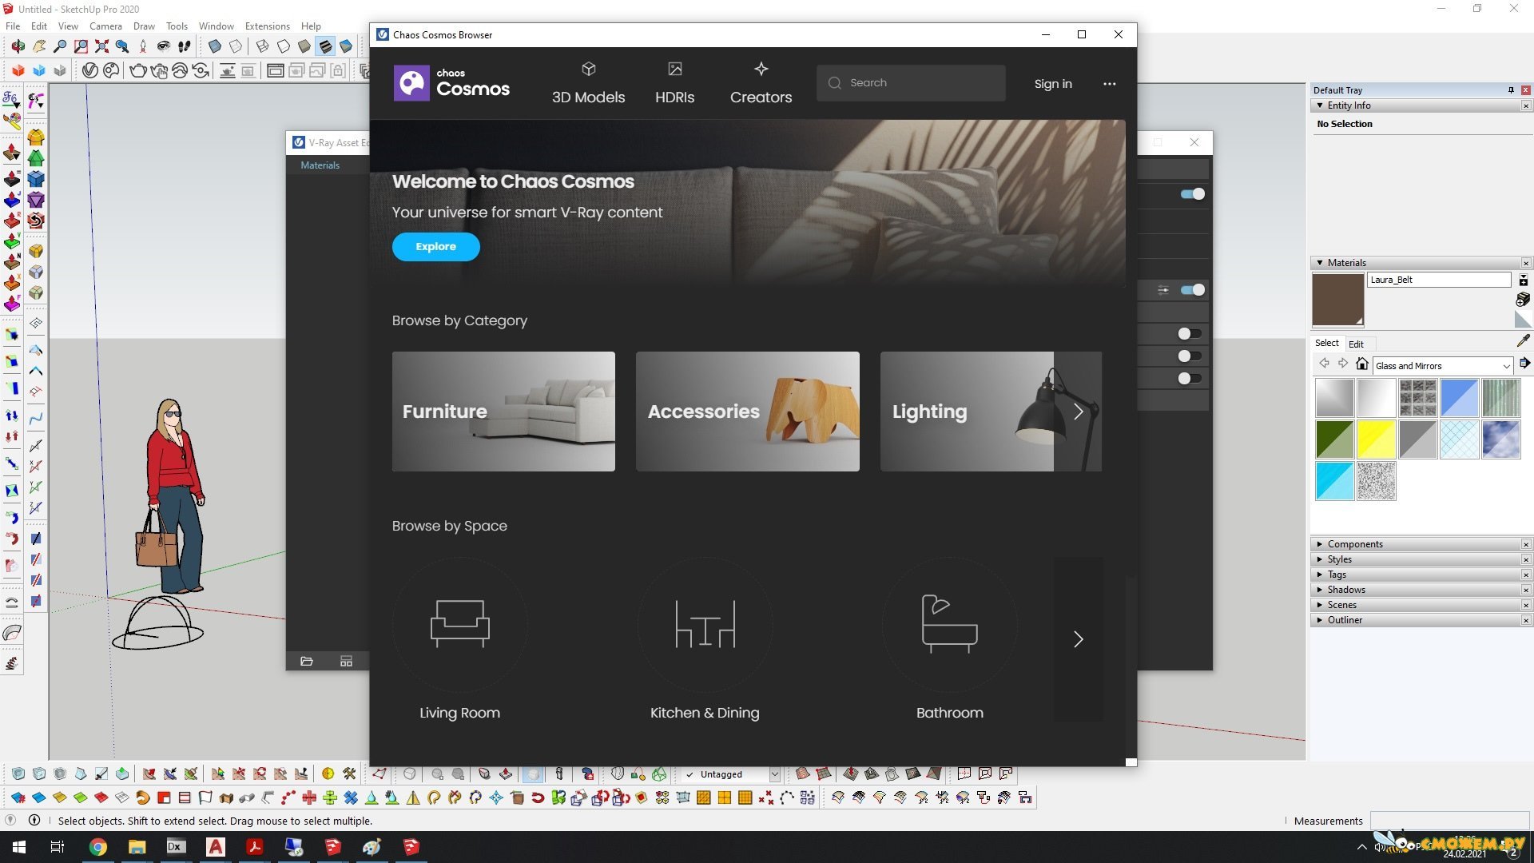Click the In Model home icon

(1362, 364)
